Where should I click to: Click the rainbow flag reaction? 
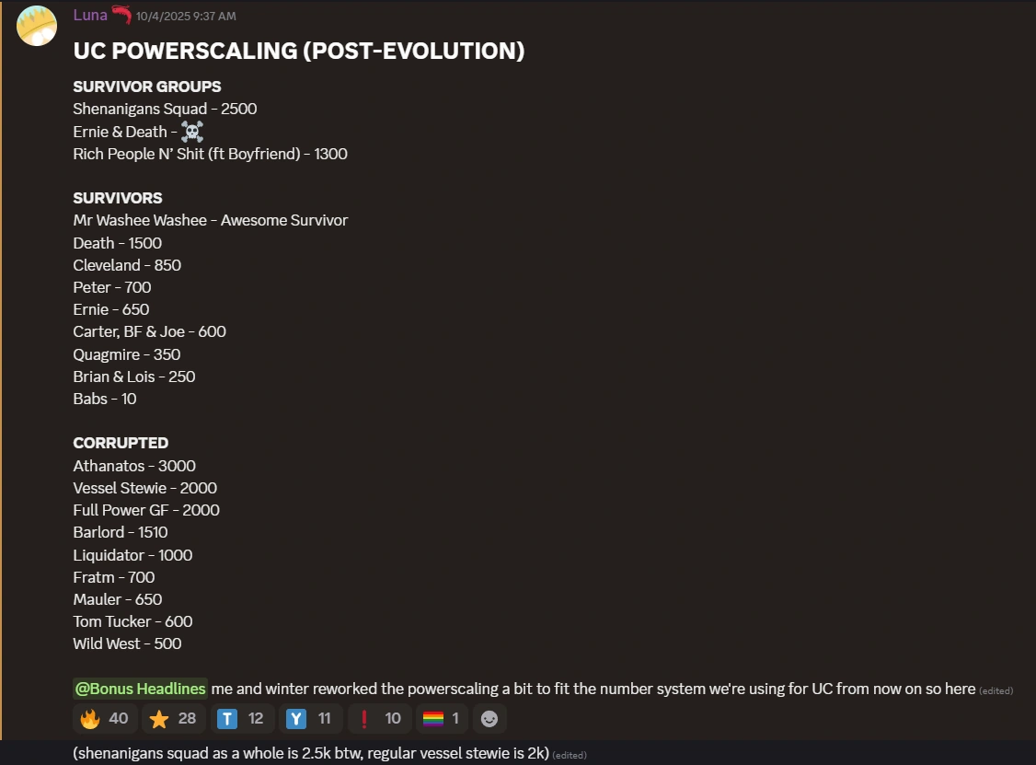coord(442,719)
